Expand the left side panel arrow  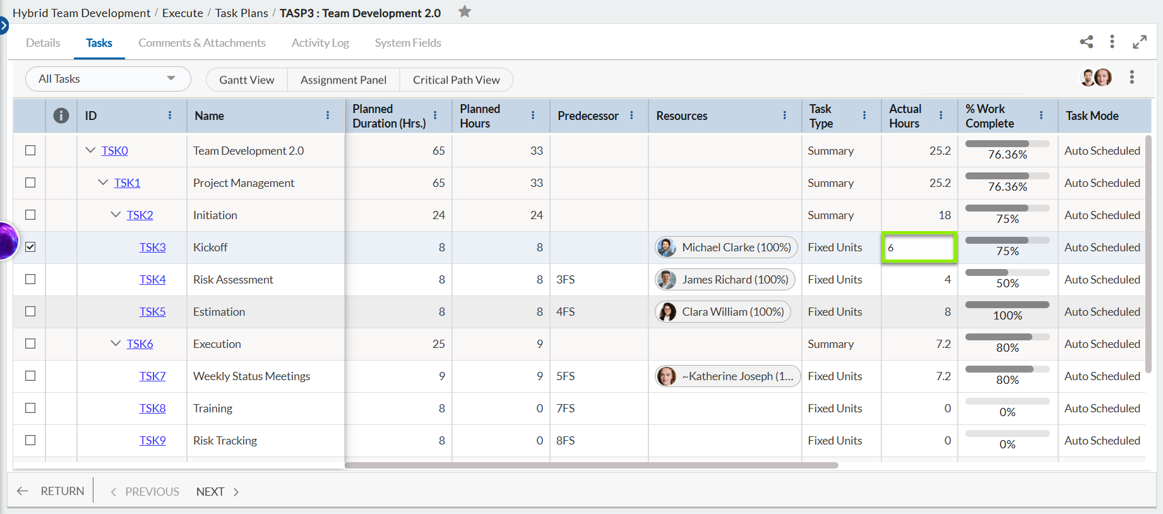(4, 26)
